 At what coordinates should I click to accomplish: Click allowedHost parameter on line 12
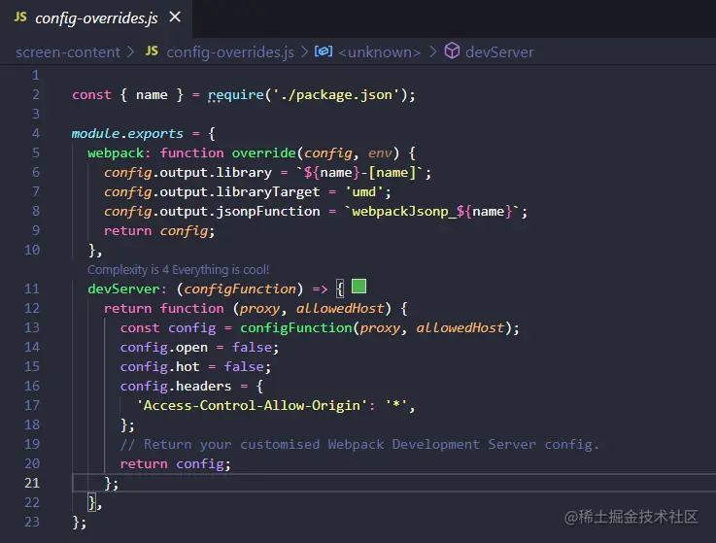340,308
